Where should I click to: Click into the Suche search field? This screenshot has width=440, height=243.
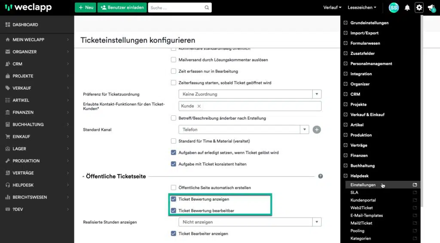176,8
